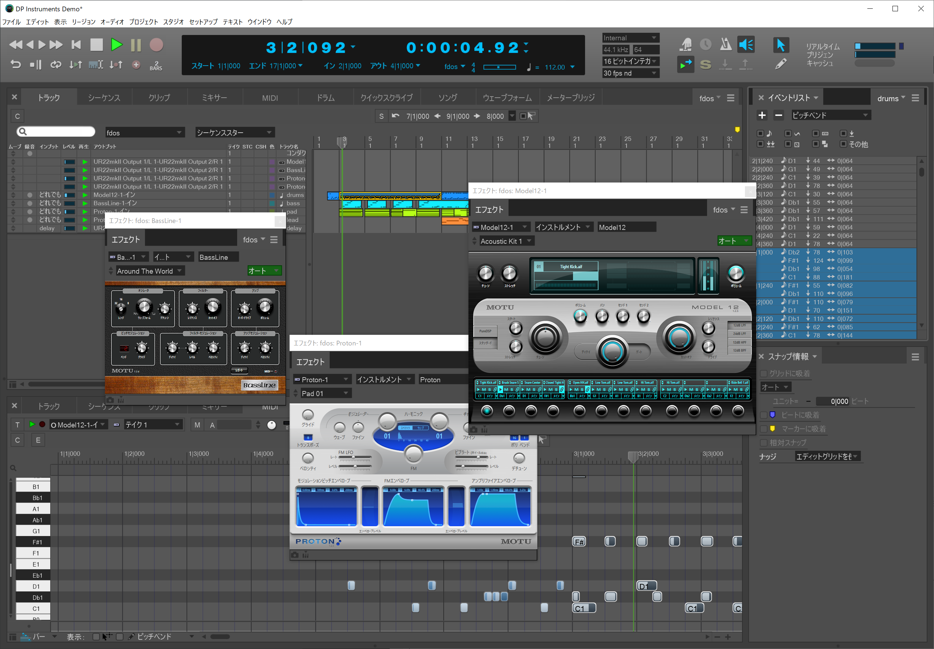Open the オーディオ menu
Viewport: 934px width, 649px height.
pyautogui.click(x=112, y=22)
